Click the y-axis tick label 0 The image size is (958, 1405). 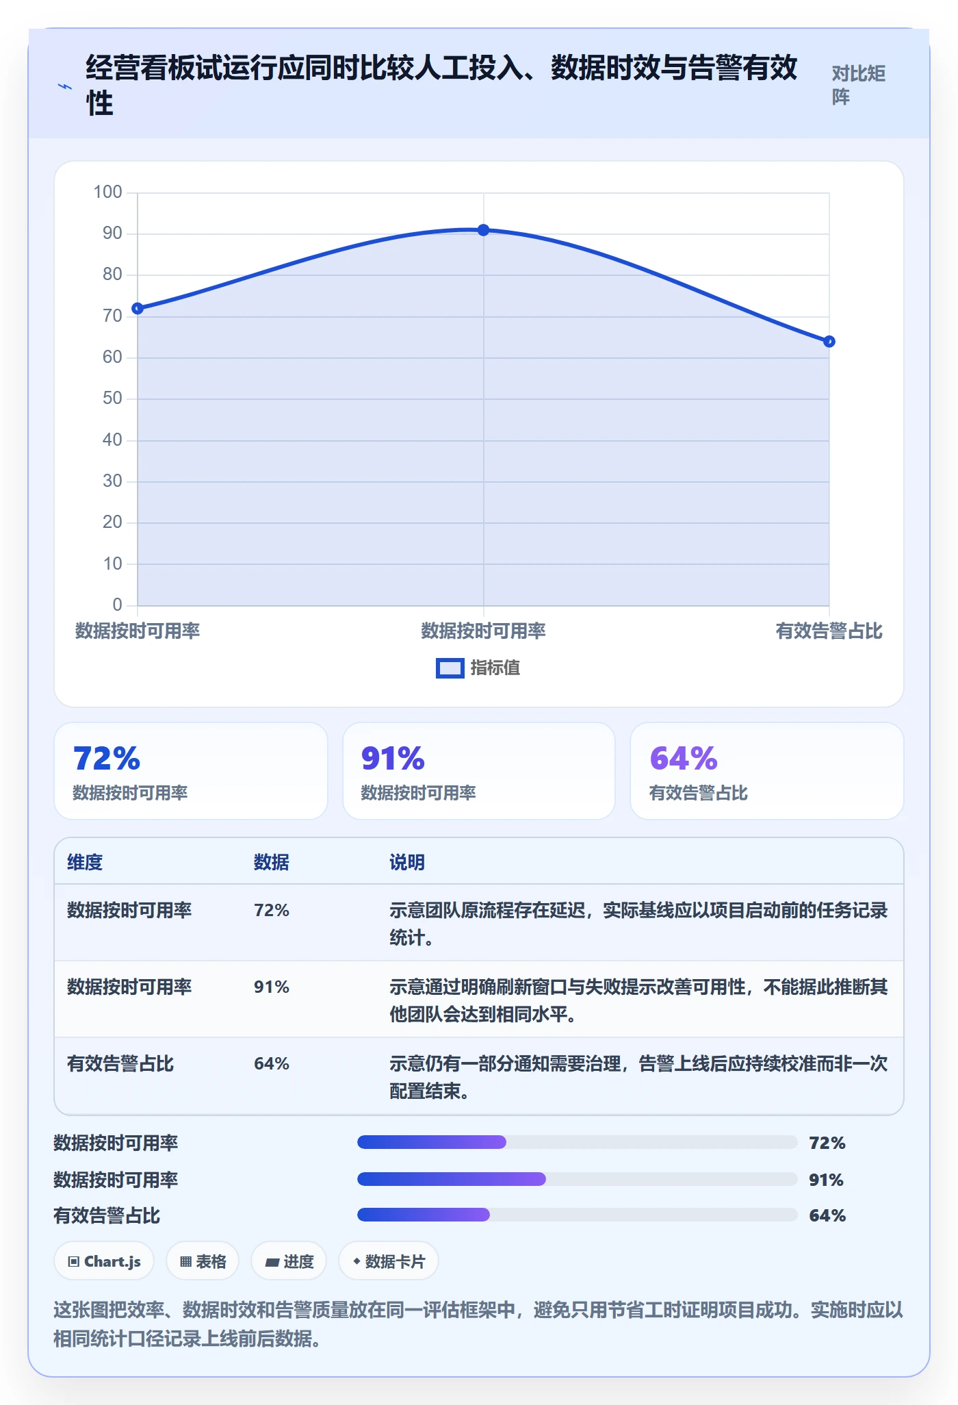[x=118, y=605]
